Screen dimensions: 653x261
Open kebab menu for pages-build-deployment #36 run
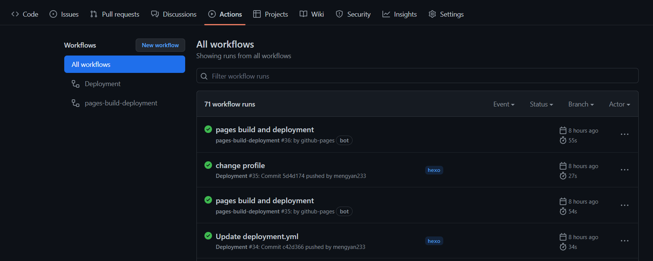[624, 134]
